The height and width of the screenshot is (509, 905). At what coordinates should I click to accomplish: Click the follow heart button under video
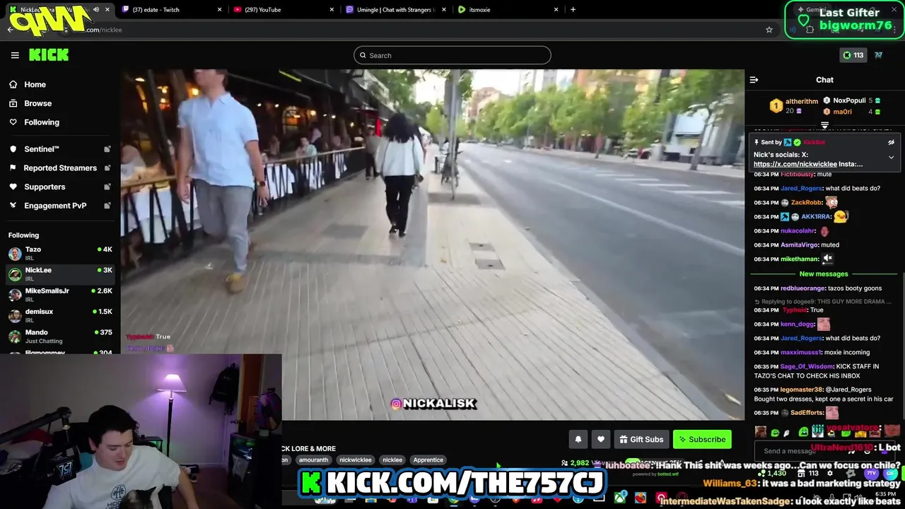pyautogui.click(x=601, y=439)
